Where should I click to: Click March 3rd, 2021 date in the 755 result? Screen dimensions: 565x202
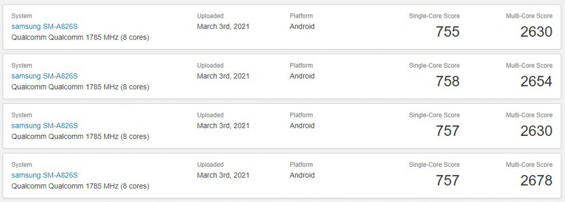(x=223, y=27)
